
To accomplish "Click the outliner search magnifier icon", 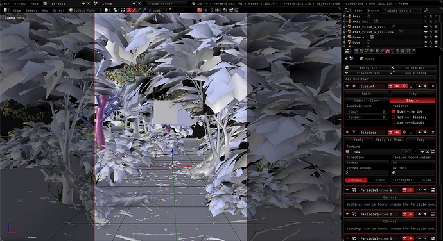I will [x=426, y=10].
